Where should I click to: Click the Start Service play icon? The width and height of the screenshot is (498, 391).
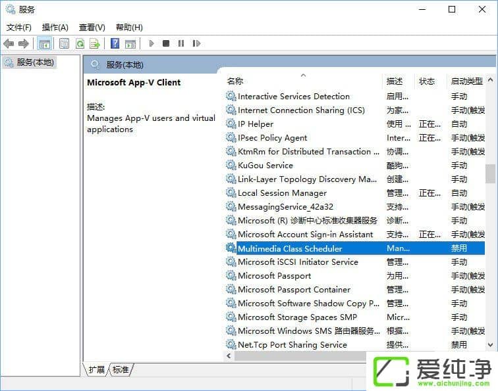[x=152, y=43]
